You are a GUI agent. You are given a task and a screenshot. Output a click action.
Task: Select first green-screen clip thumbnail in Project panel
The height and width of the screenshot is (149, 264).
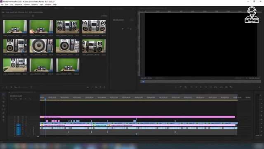pyautogui.click(x=15, y=26)
